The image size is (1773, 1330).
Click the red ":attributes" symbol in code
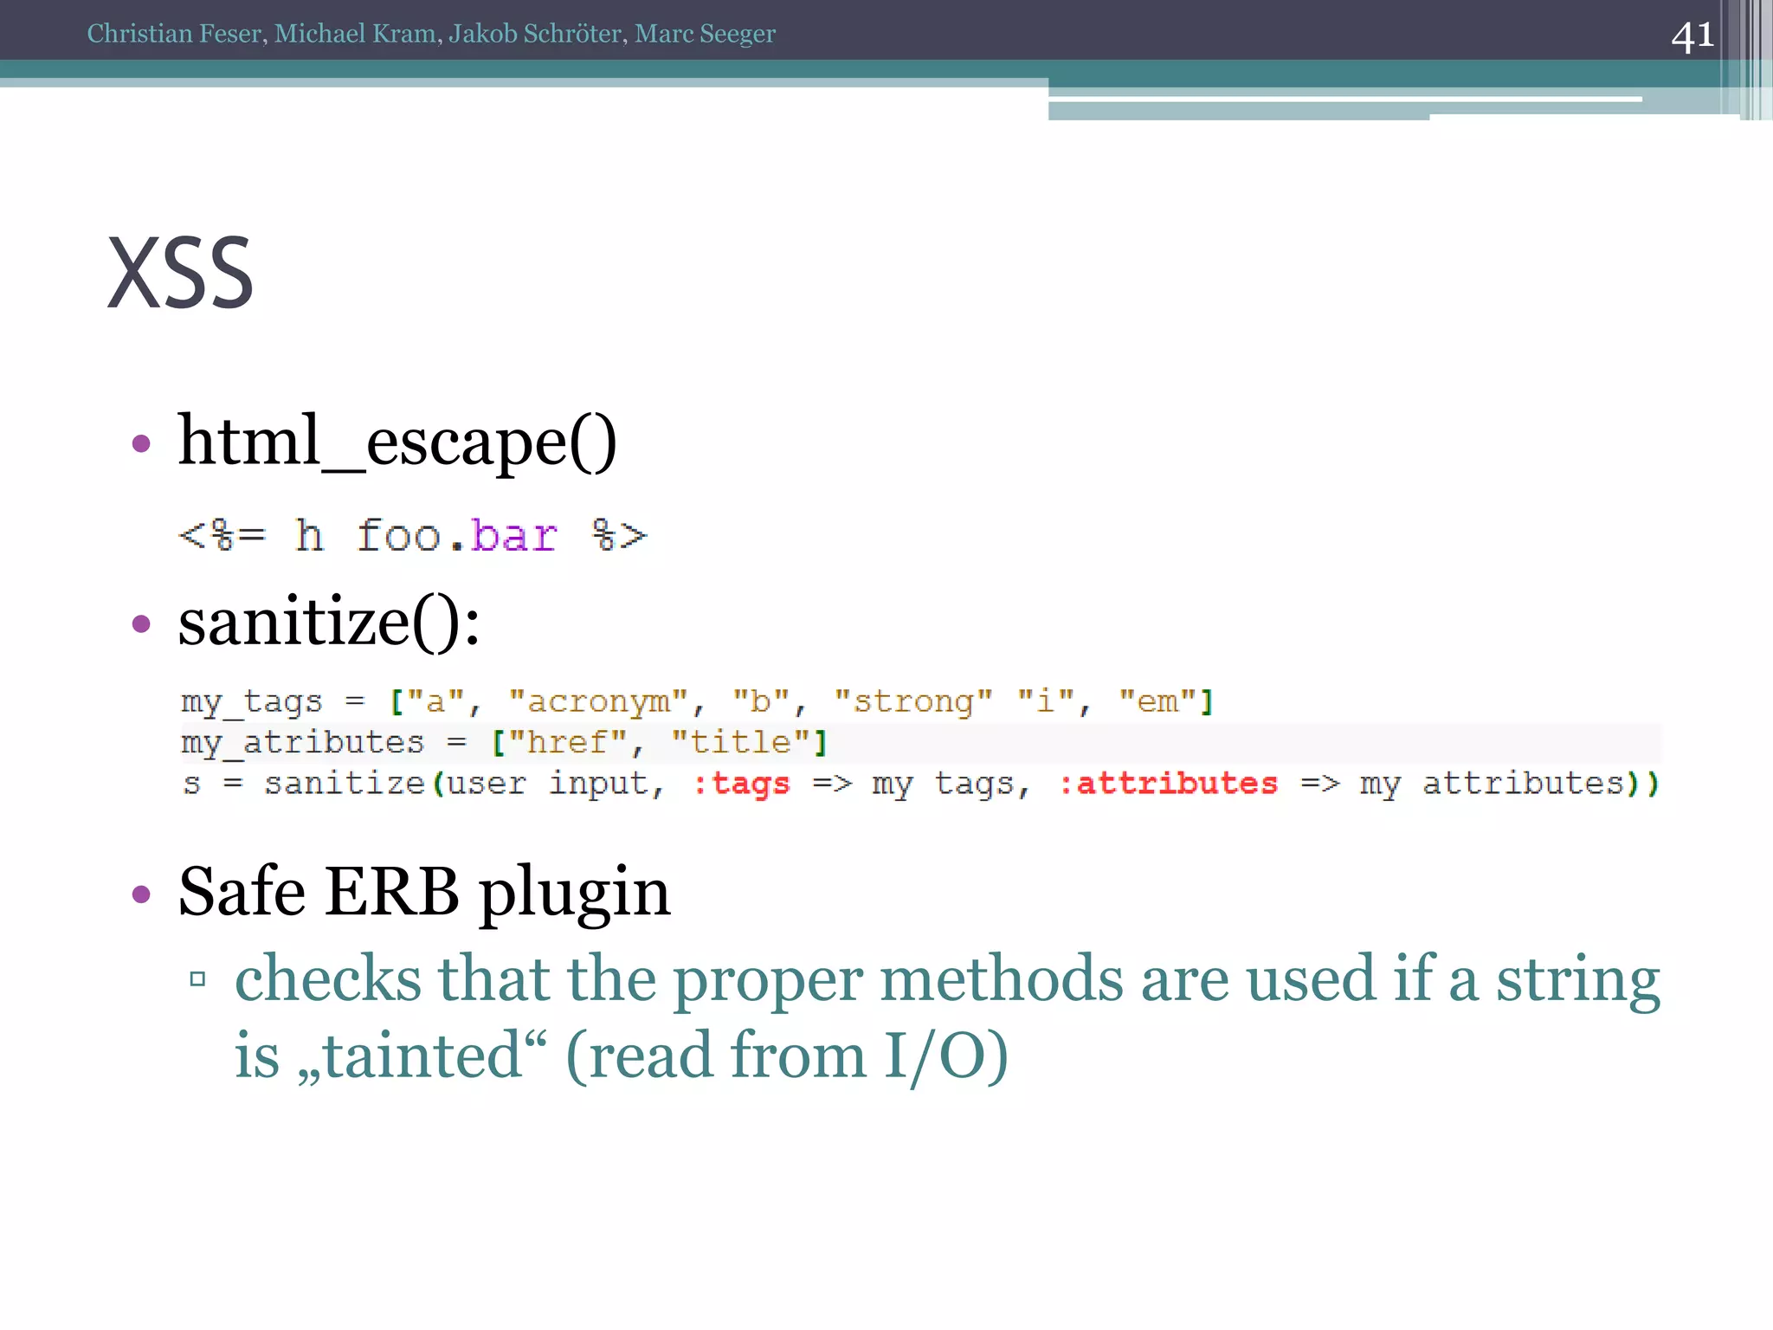pyautogui.click(x=1168, y=784)
